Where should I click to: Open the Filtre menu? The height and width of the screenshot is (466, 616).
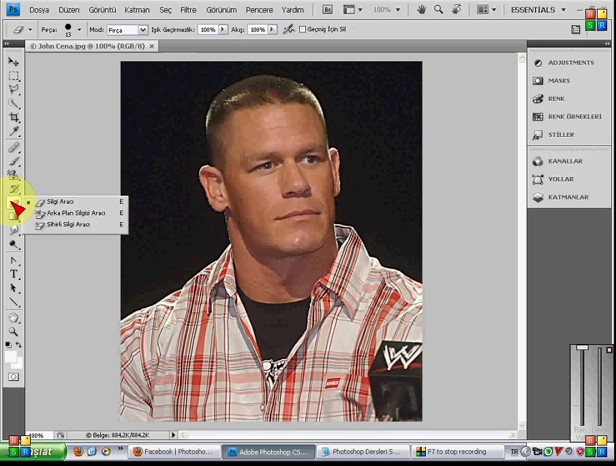pos(188,10)
